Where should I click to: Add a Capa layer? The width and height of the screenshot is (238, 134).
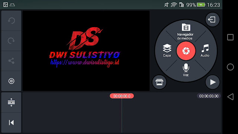pos(167,51)
